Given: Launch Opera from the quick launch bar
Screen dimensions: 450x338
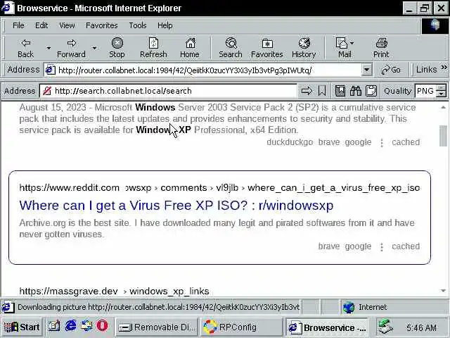Looking at the screenshot, I should tap(102, 326).
